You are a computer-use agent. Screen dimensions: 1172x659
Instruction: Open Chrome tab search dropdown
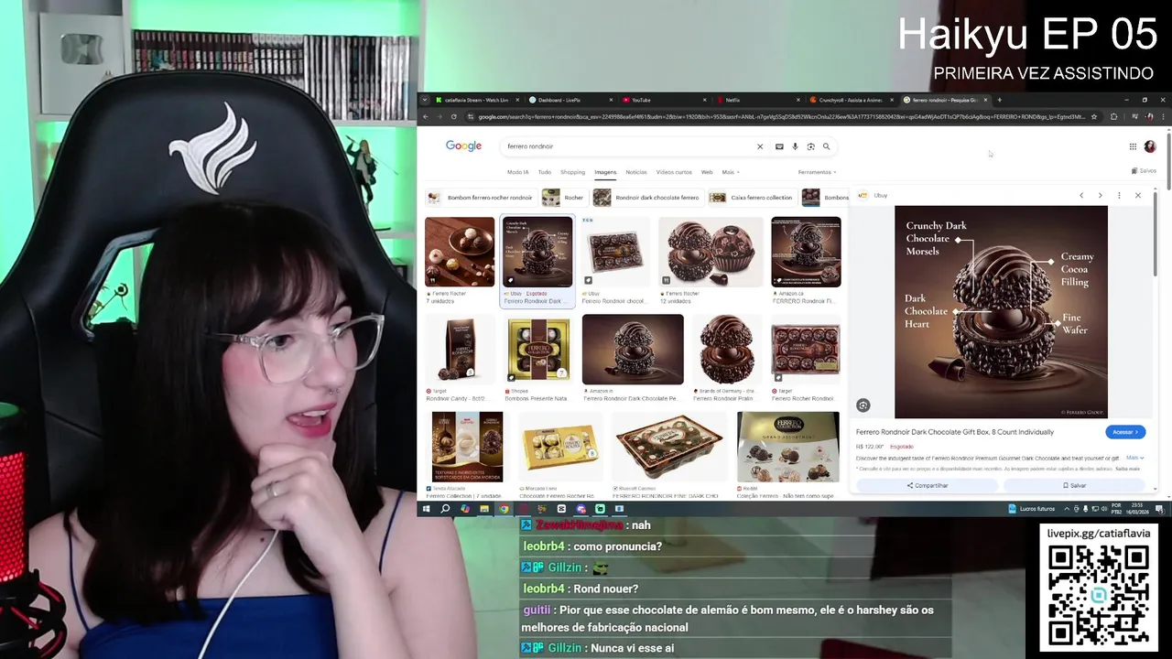click(x=425, y=100)
